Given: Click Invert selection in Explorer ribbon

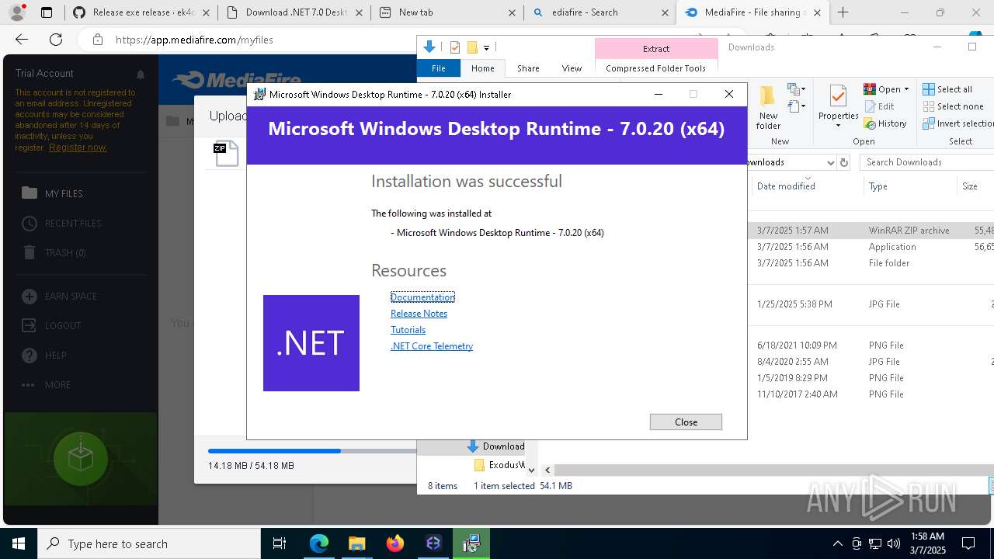Looking at the screenshot, I should pos(958,123).
